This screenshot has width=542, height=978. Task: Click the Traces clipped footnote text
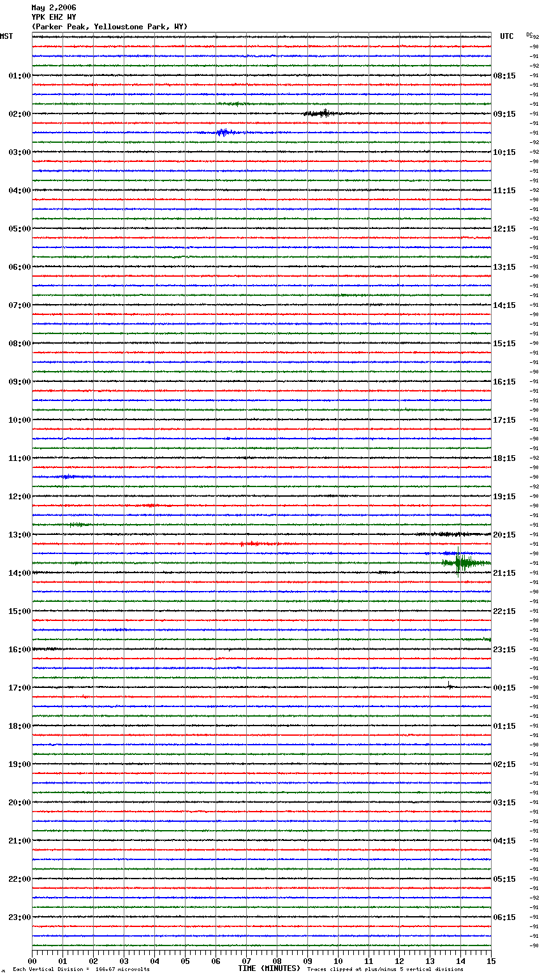[x=385, y=970]
